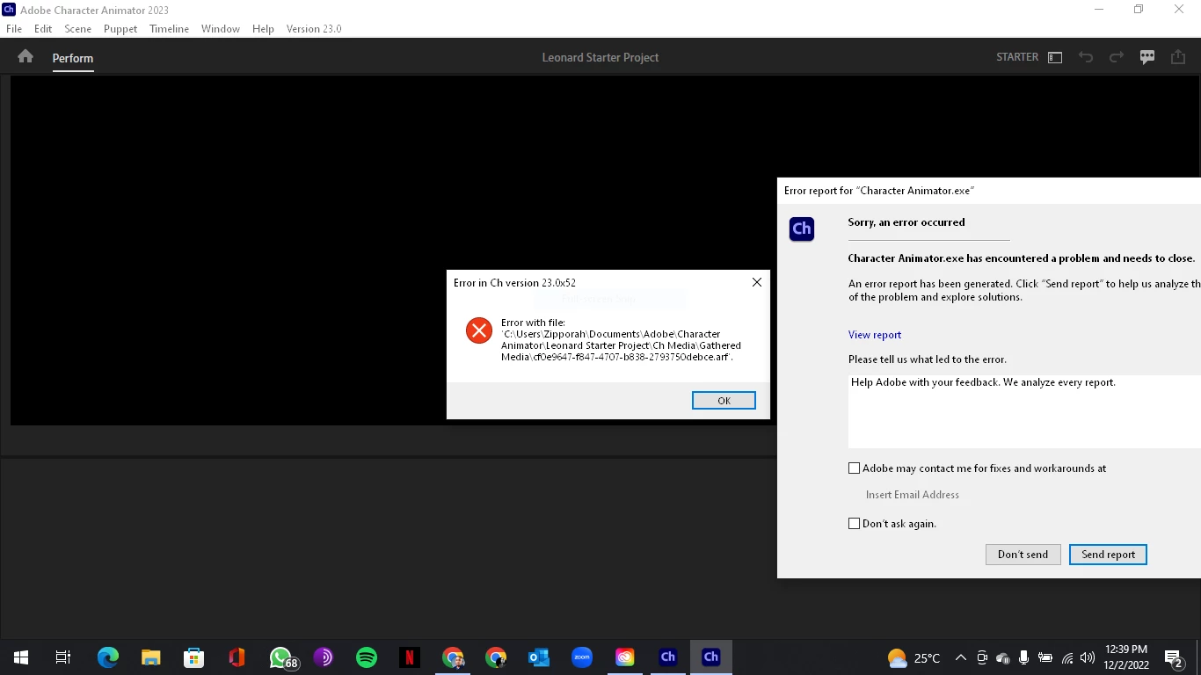Viewport: 1201px width, 675px height.
Task: Click the Redo arrow icon
Action: coord(1117,57)
